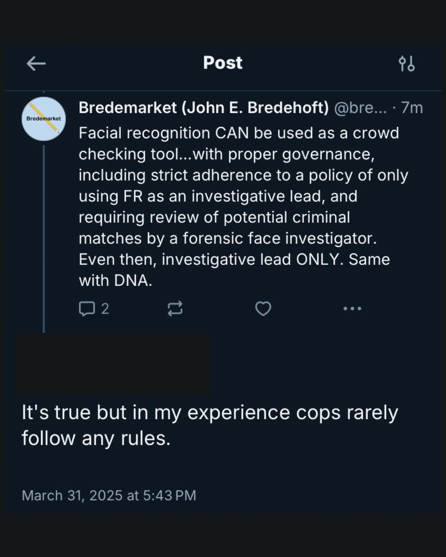Tap the redacted reply author block
This screenshot has width=446, height=557.
112,365
